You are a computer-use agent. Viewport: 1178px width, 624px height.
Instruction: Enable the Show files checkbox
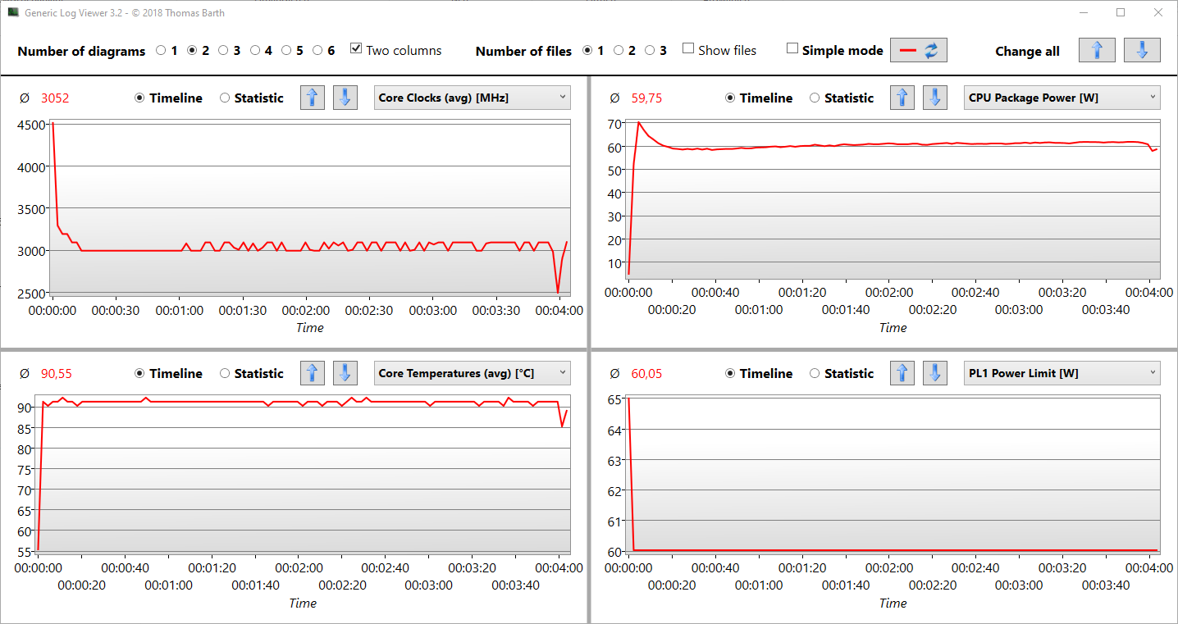tap(688, 49)
